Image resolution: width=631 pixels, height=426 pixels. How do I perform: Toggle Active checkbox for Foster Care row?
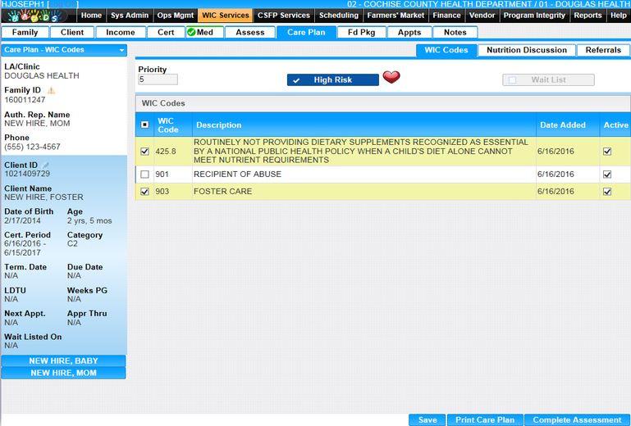pyautogui.click(x=607, y=192)
